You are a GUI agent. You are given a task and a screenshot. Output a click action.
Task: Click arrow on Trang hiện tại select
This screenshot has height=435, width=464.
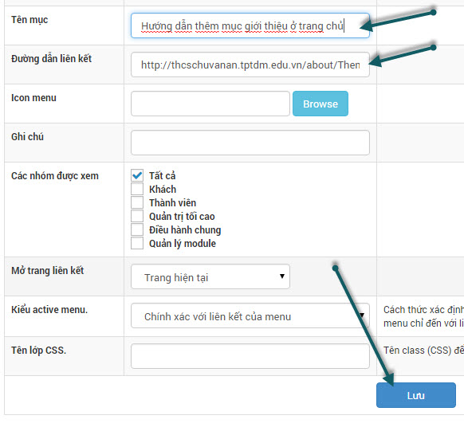pos(282,276)
